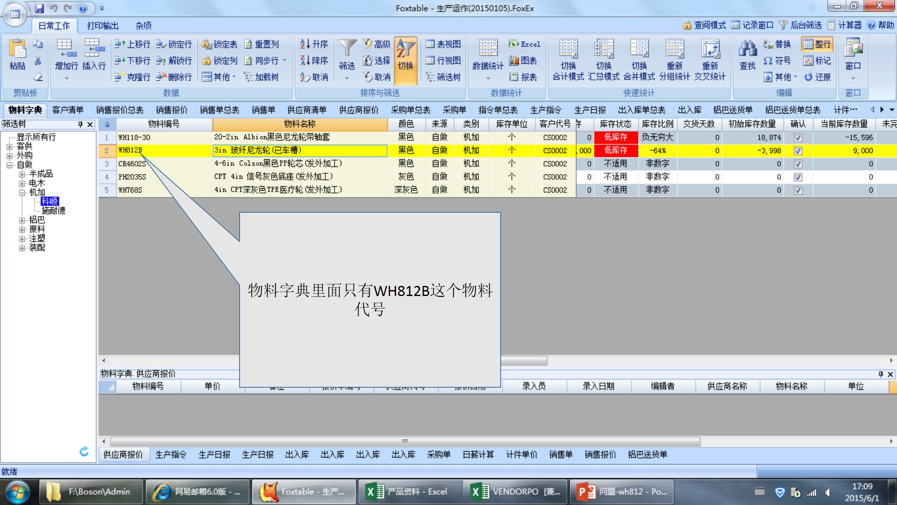This screenshot has height=505, width=897.
Task: Toggle Whole Row (整行) selection mode
Action: tap(817, 44)
